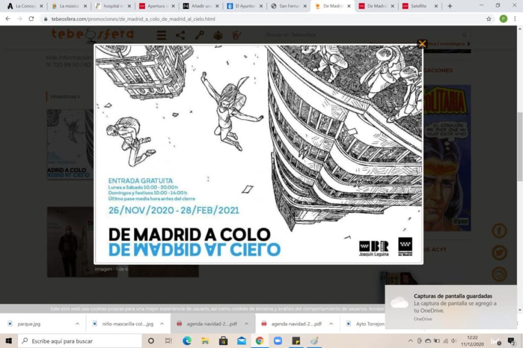
Task: Open Microsoft Store from the taskbar
Action: point(223,341)
